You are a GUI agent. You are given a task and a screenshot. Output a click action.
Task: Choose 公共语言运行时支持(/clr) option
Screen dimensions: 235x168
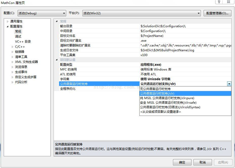point(185,93)
